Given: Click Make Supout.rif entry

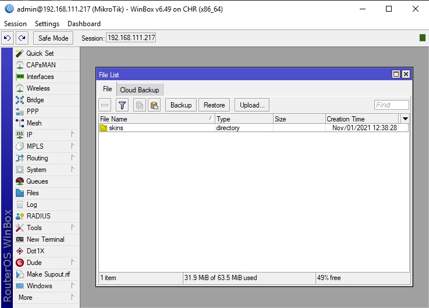Looking at the screenshot, I should tap(47, 274).
